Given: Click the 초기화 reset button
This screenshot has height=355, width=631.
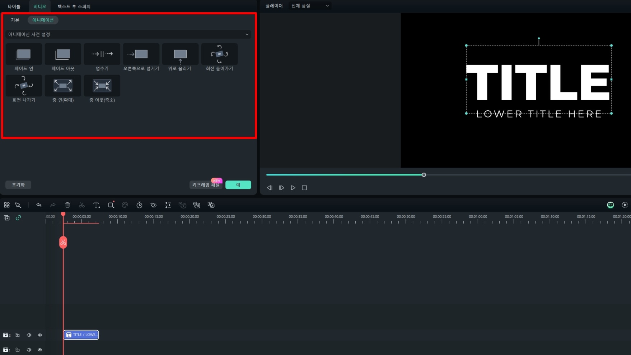Looking at the screenshot, I should (x=18, y=185).
